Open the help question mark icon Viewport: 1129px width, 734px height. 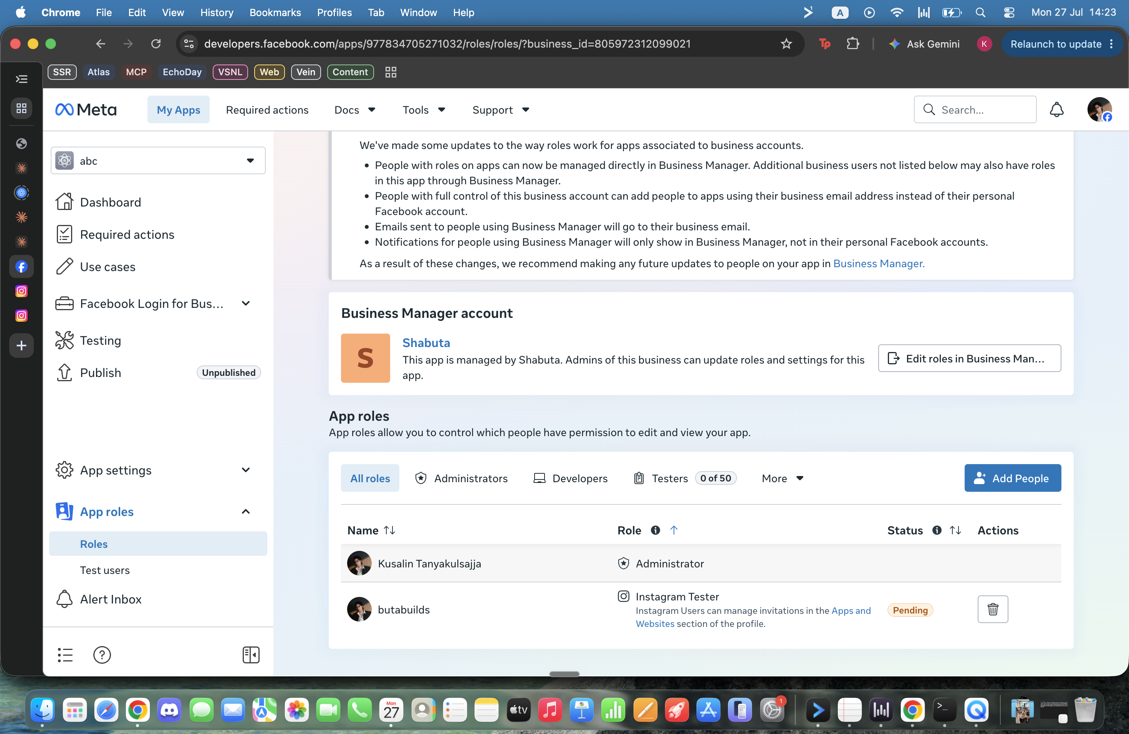click(102, 655)
